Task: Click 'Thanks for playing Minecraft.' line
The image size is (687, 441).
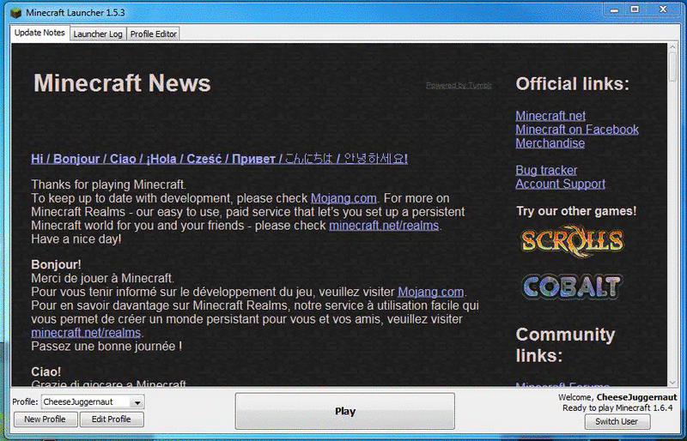Action: [x=109, y=184]
